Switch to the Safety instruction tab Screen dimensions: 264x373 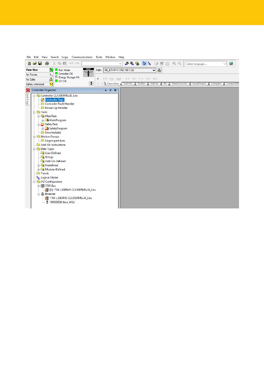coord(141,84)
